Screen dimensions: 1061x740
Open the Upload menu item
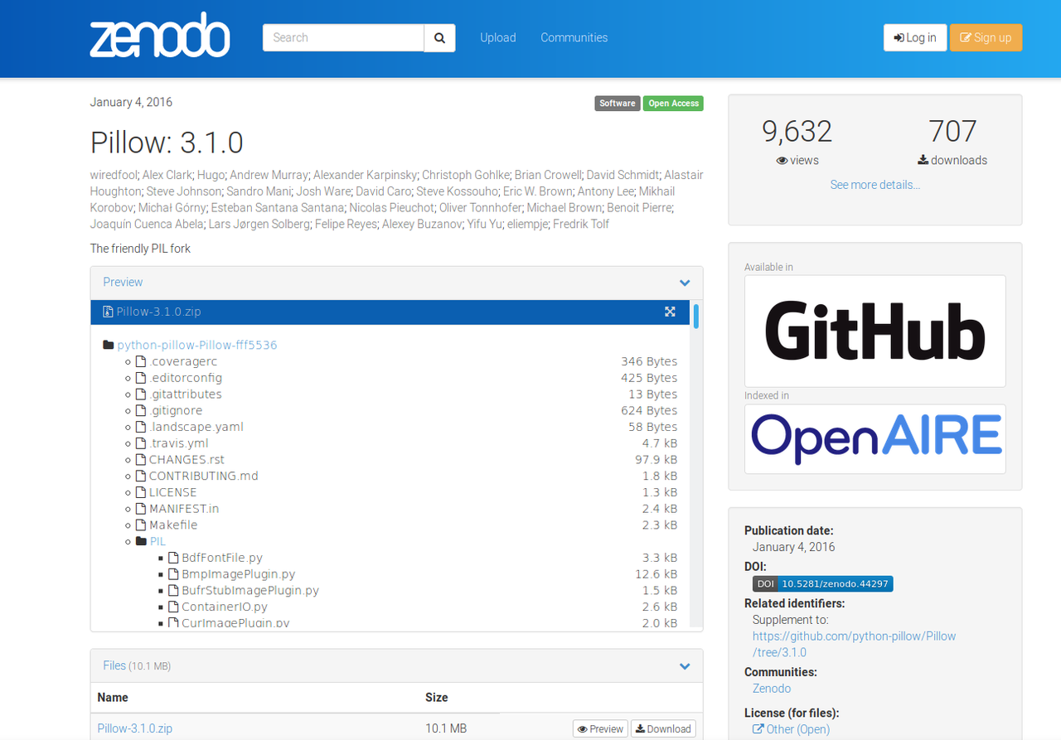click(x=497, y=38)
